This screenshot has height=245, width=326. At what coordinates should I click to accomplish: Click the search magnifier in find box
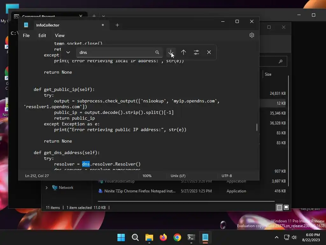tap(157, 52)
